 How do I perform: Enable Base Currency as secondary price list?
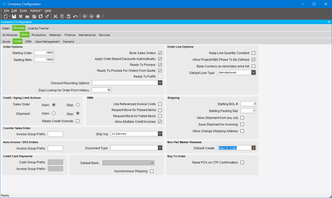254,66
